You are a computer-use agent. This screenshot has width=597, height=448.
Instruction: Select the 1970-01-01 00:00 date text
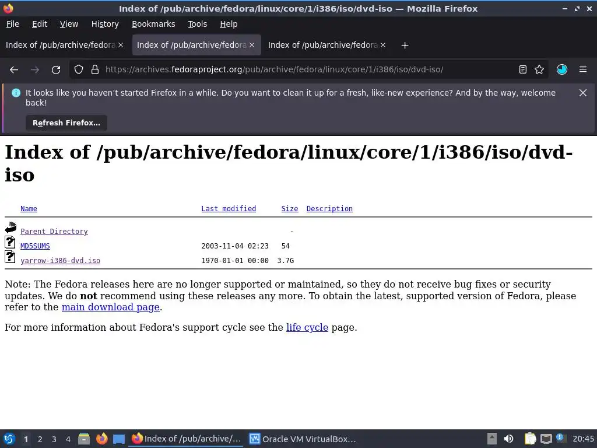(x=235, y=261)
